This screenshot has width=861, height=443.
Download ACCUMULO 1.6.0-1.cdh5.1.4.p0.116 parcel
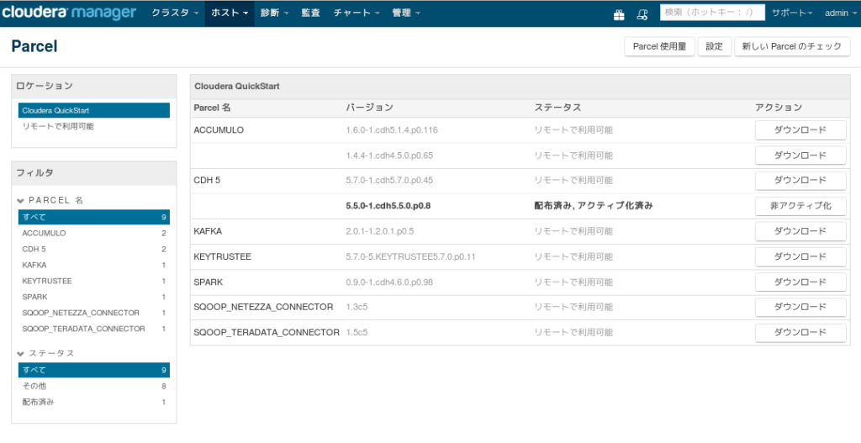(x=800, y=130)
